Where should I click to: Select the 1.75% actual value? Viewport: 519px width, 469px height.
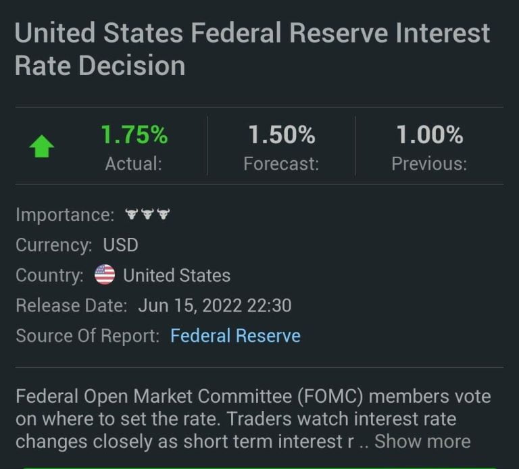click(x=134, y=135)
